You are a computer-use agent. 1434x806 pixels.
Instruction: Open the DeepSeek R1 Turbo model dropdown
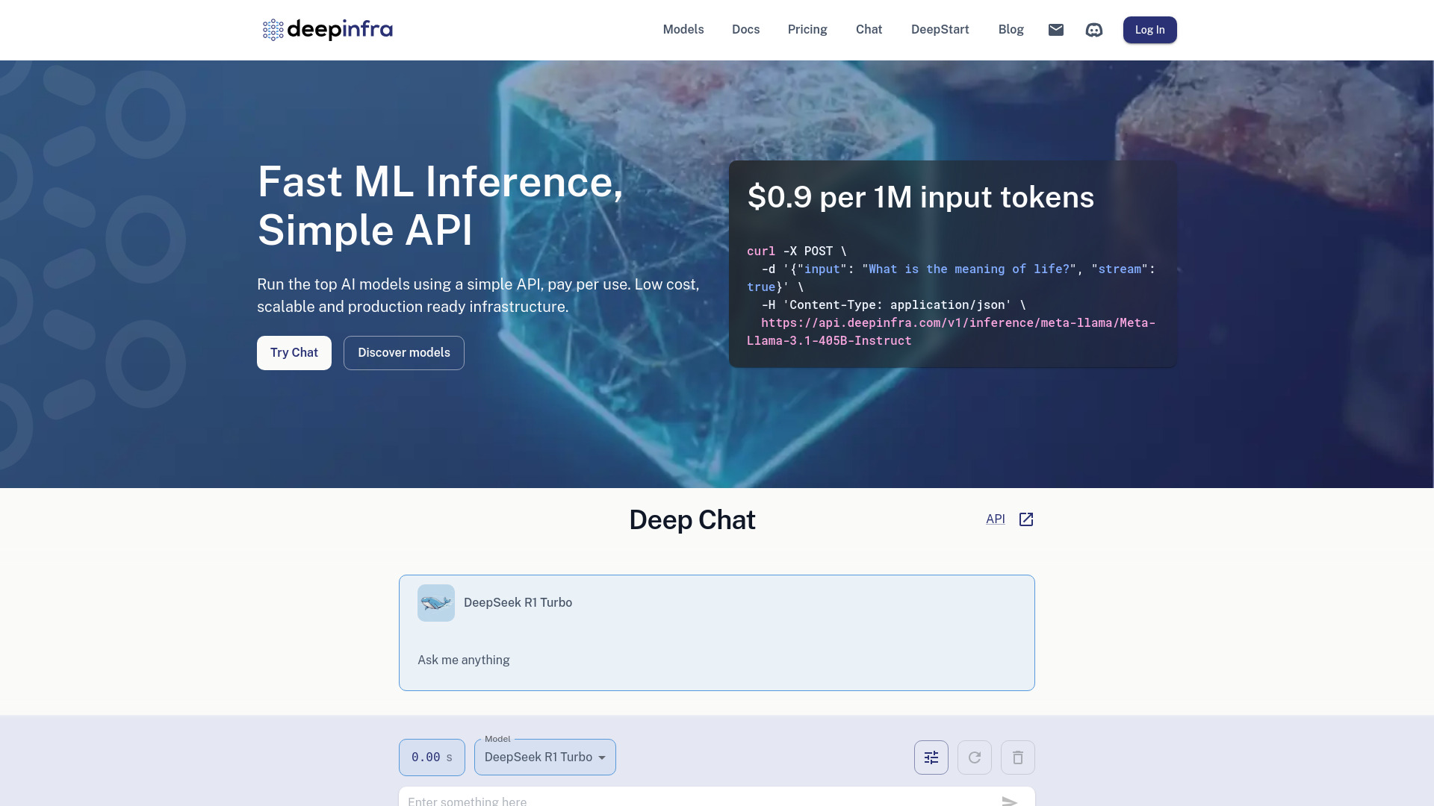click(x=544, y=757)
